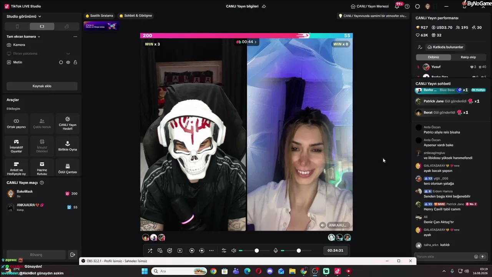Screen dimensions: 492x277
Task: Open İnteraktif Oyunlar tool
Action: [16, 146]
